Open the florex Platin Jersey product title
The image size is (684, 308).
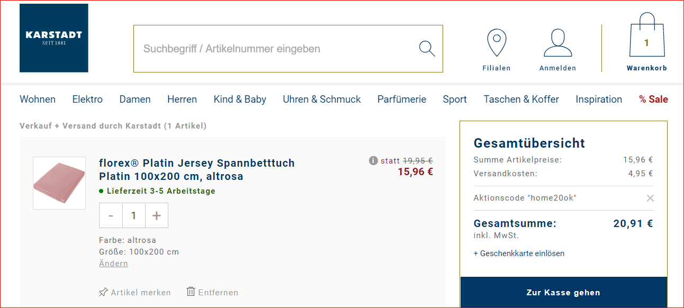point(197,169)
